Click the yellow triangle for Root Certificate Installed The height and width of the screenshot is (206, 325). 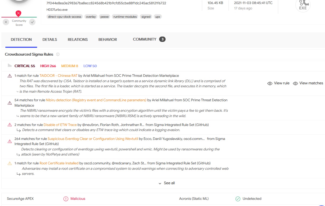click(10, 163)
